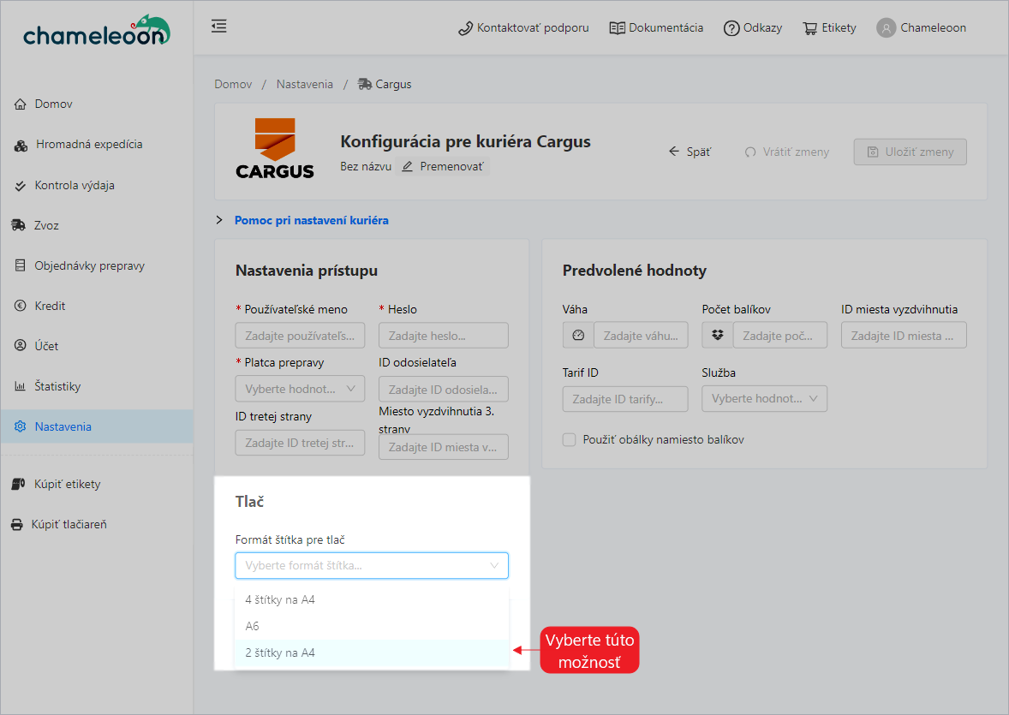Collapse the sidebar using the menu fold icon
The height and width of the screenshot is (715, 1009).
219,27
